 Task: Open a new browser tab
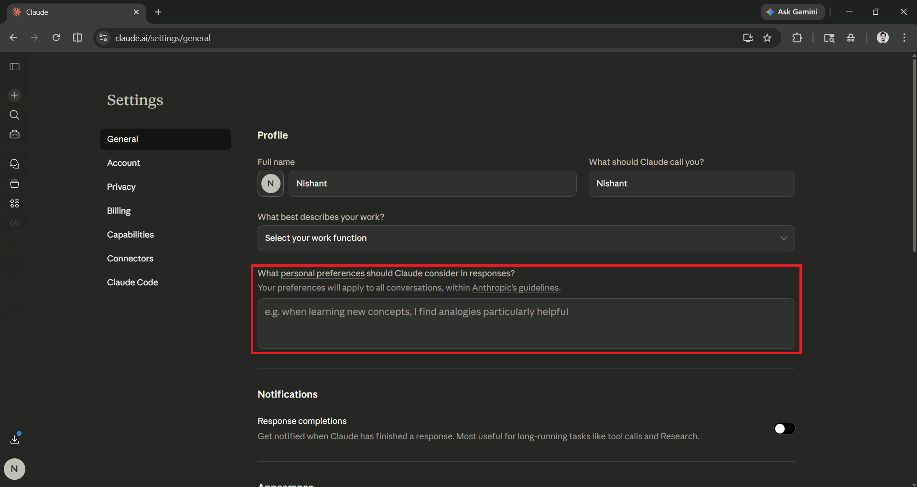tap(158, 12)
